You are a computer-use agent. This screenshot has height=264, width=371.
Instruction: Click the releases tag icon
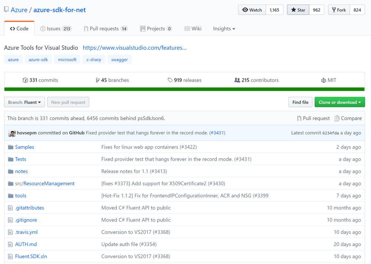point(170,80)
